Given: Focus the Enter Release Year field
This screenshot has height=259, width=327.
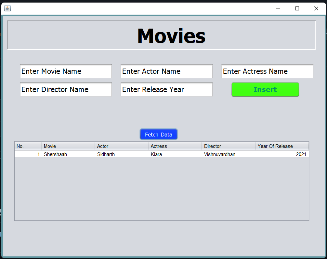Looking at the screenshot, I should (x=167, y=89).
